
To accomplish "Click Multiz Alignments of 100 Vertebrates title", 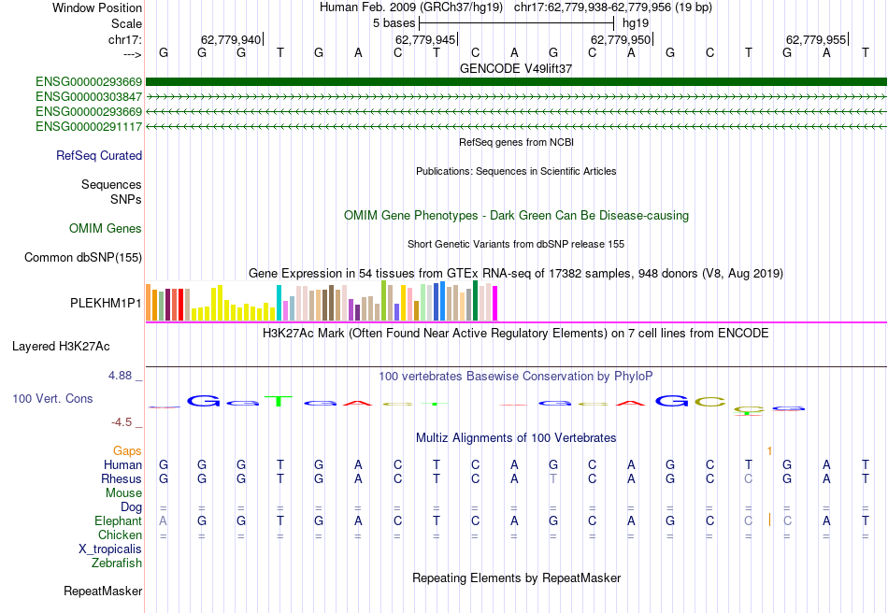I will point(516,438).
